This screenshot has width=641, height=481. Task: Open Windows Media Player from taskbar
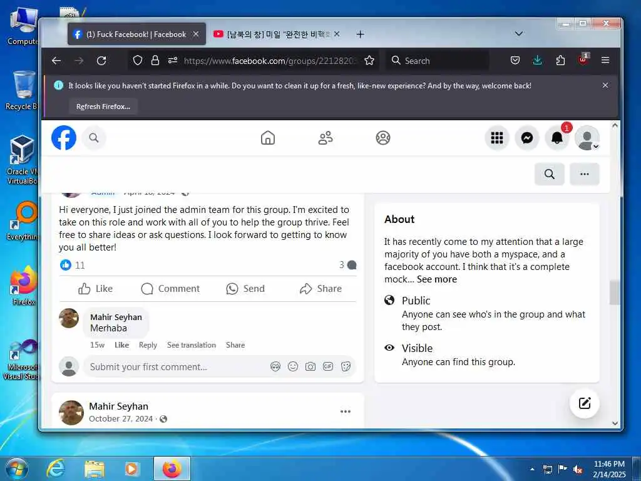(132, 469)
